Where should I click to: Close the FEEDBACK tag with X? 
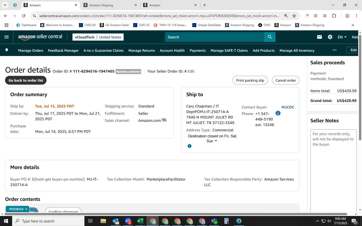coord(26,209)
